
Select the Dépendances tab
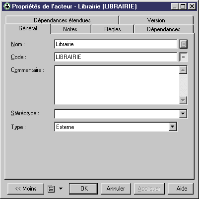(164, 29)
